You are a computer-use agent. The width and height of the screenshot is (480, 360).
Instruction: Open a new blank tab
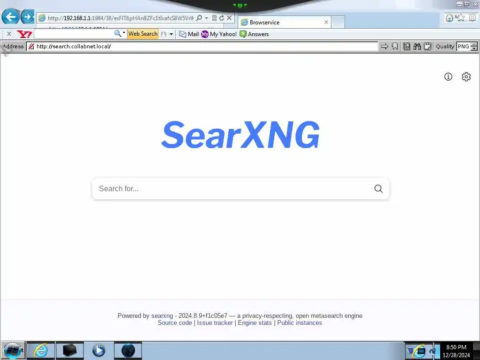pyautogui.click(x=338, y=22)
